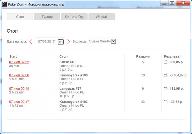The image size is (192, 134).
Task: Open session 07 июл 00:48 link
Action: coord(19,89)
